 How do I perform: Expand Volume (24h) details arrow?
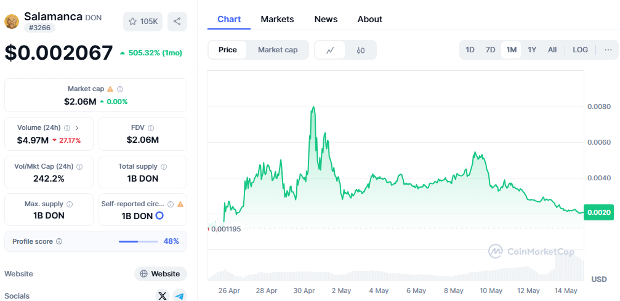point(77,128)
